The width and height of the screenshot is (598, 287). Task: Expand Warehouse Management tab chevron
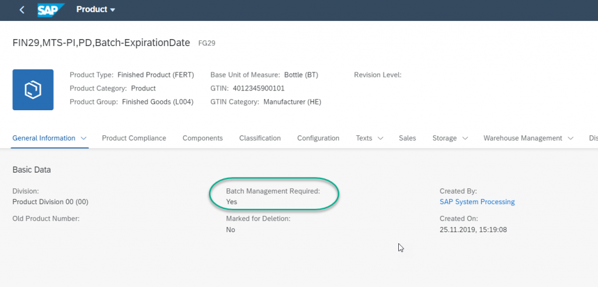click(570, 138)
